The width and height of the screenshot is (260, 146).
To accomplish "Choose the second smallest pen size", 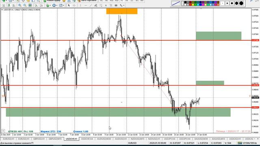I will click(x=227, y=3).
